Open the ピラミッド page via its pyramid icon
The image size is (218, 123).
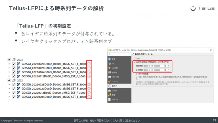109,90
